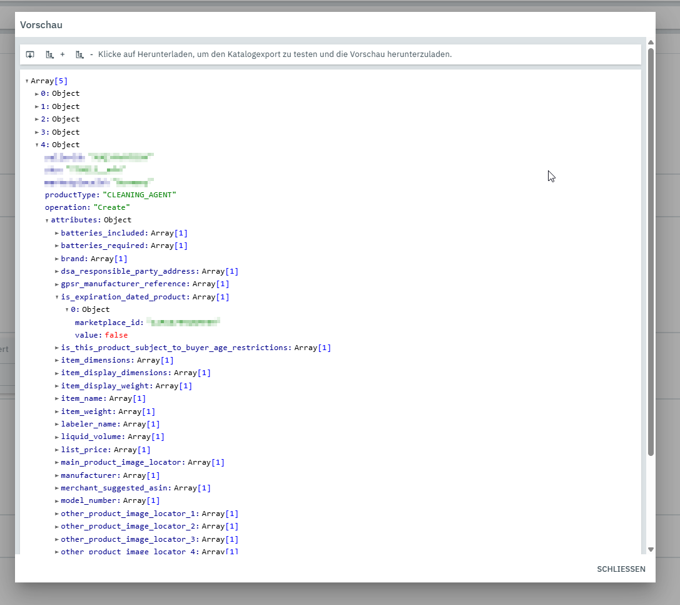
Task: Expand the gpsr_manufacturer_reference array
Action: 57,284
